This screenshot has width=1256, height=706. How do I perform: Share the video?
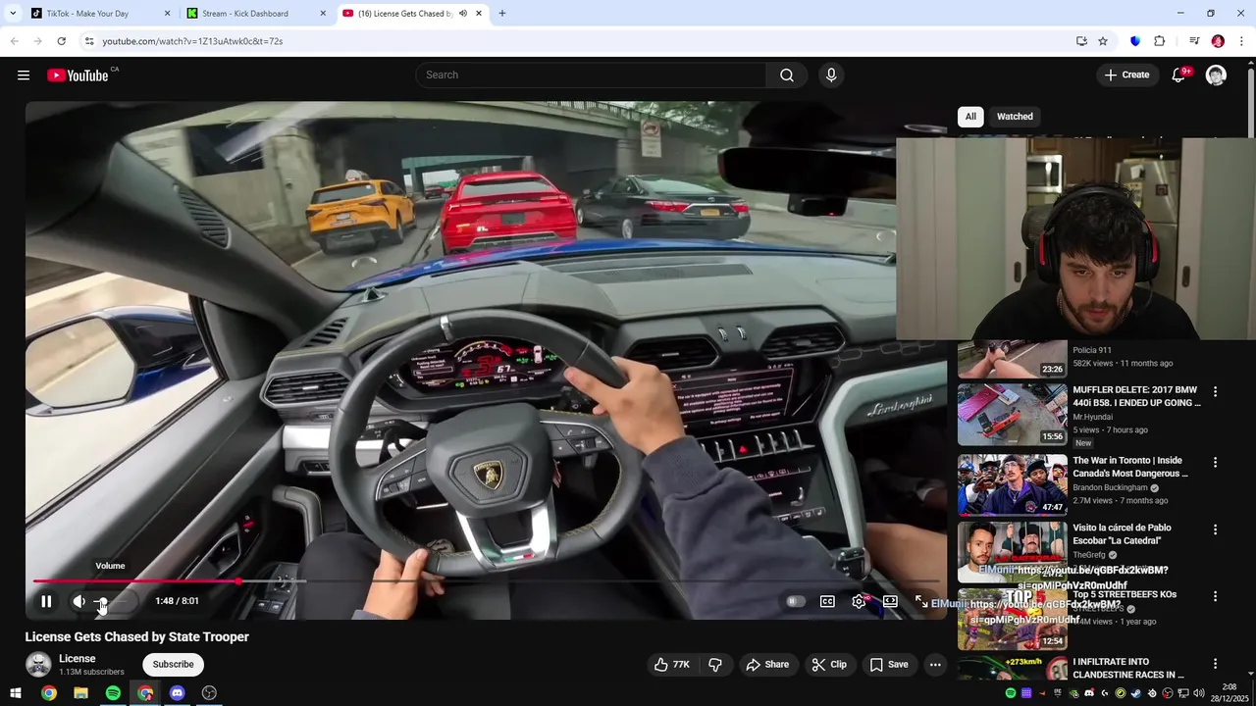click(x=767, y=665)
